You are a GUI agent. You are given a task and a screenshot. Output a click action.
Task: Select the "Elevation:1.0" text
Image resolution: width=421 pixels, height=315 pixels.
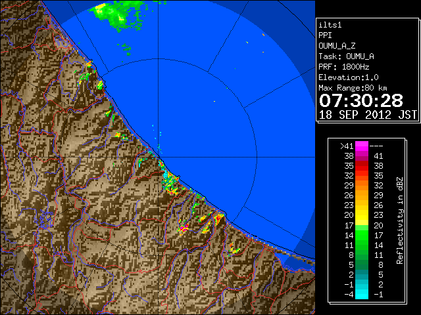pos(349,77)
